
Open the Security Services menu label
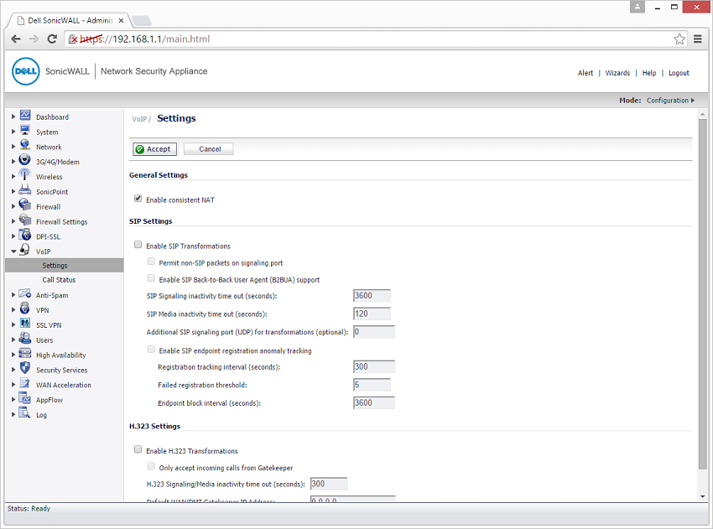coord(62,371)
